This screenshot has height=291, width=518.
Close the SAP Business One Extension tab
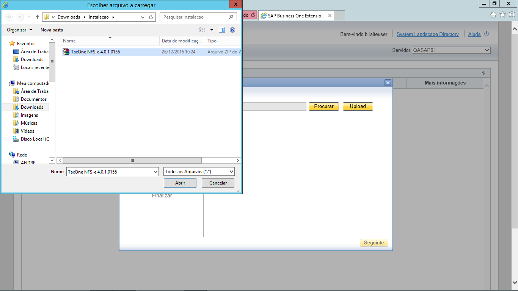tap(330, 16)
